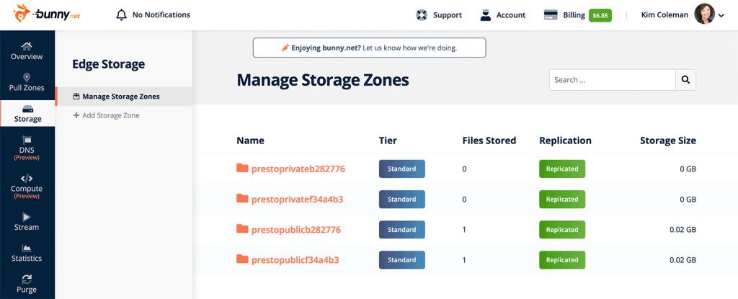Click Standard tier badge for prestopublicf34a4b3
738x299 pixels.
pyautogui.click(x=402, y=260)
